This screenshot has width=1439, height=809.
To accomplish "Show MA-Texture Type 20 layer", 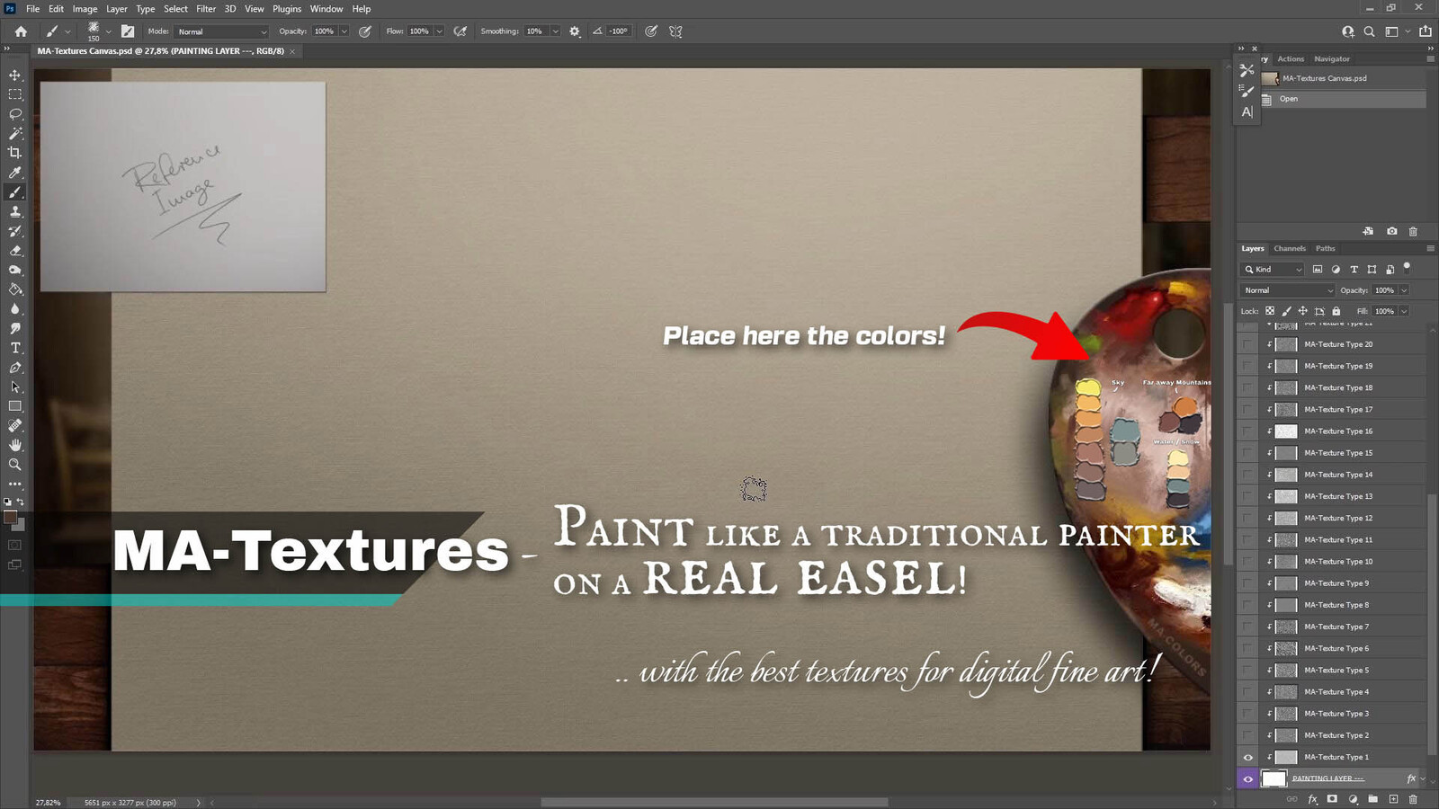I will pos(1247,344).
